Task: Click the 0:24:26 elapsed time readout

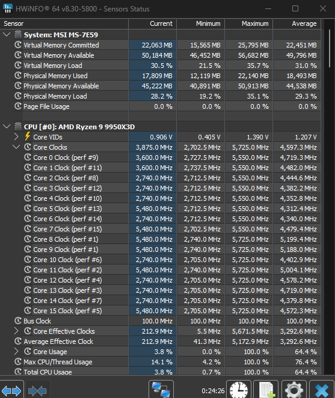Action: [x=213, y=391]
